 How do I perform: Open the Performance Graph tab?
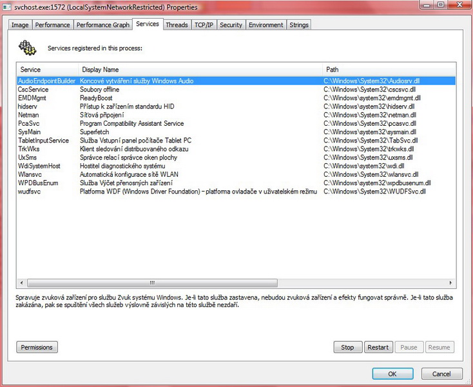102,25
